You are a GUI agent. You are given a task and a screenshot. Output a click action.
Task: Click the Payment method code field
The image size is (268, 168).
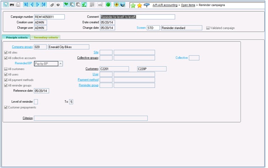click(x=106, y=80)
